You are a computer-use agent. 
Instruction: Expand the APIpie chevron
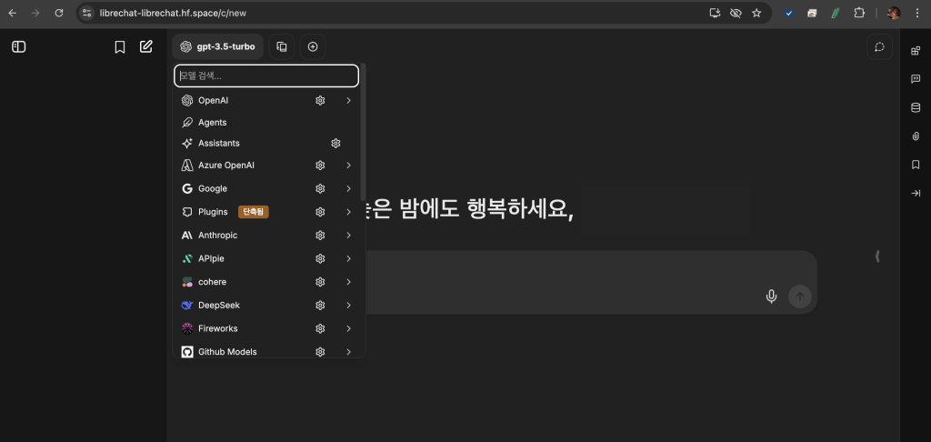tap(348, 258)
